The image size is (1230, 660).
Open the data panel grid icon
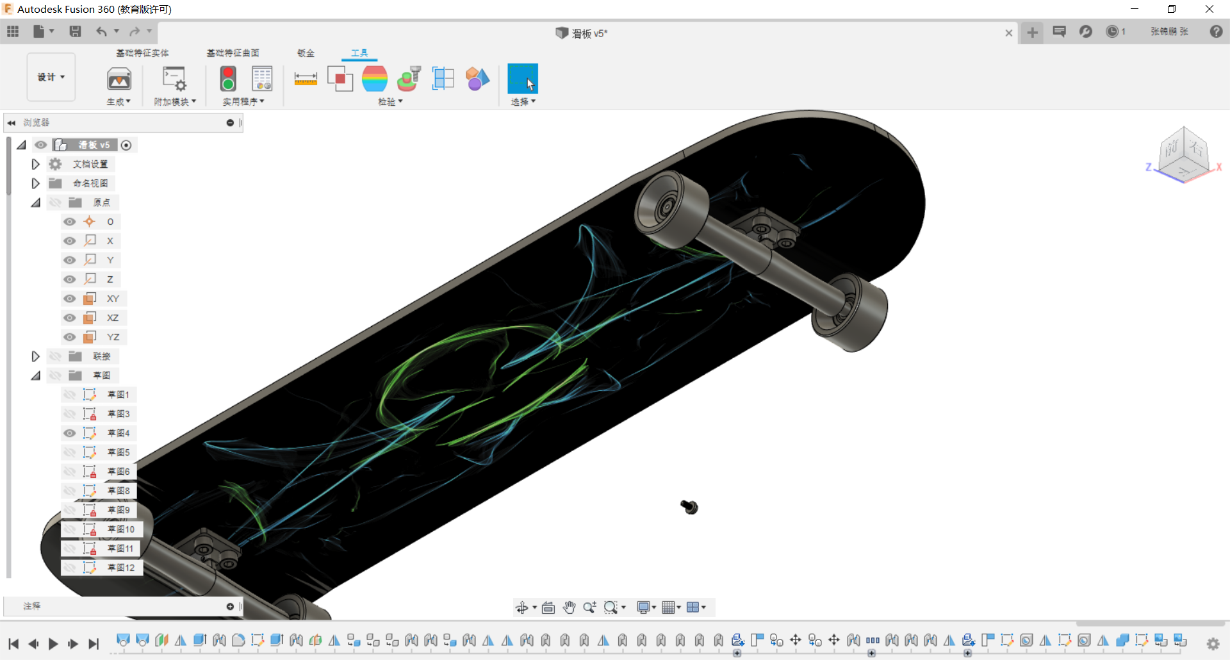point(13,31)
